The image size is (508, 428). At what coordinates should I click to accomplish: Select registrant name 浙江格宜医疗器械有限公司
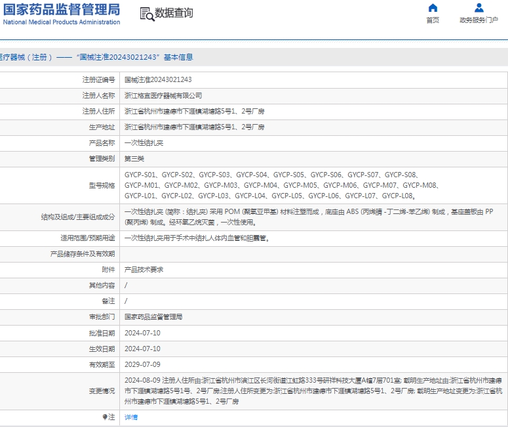coord(163,95)
